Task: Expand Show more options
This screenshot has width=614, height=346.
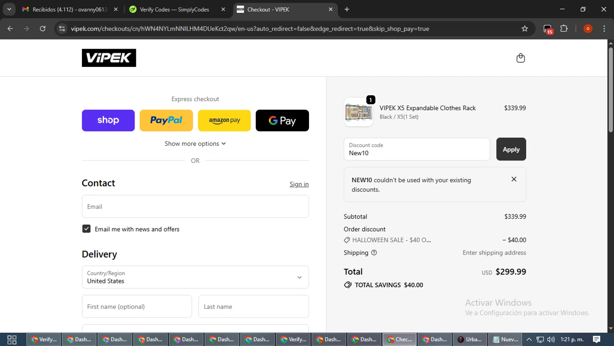Action: pyautogui.click(x=195, y=144)
